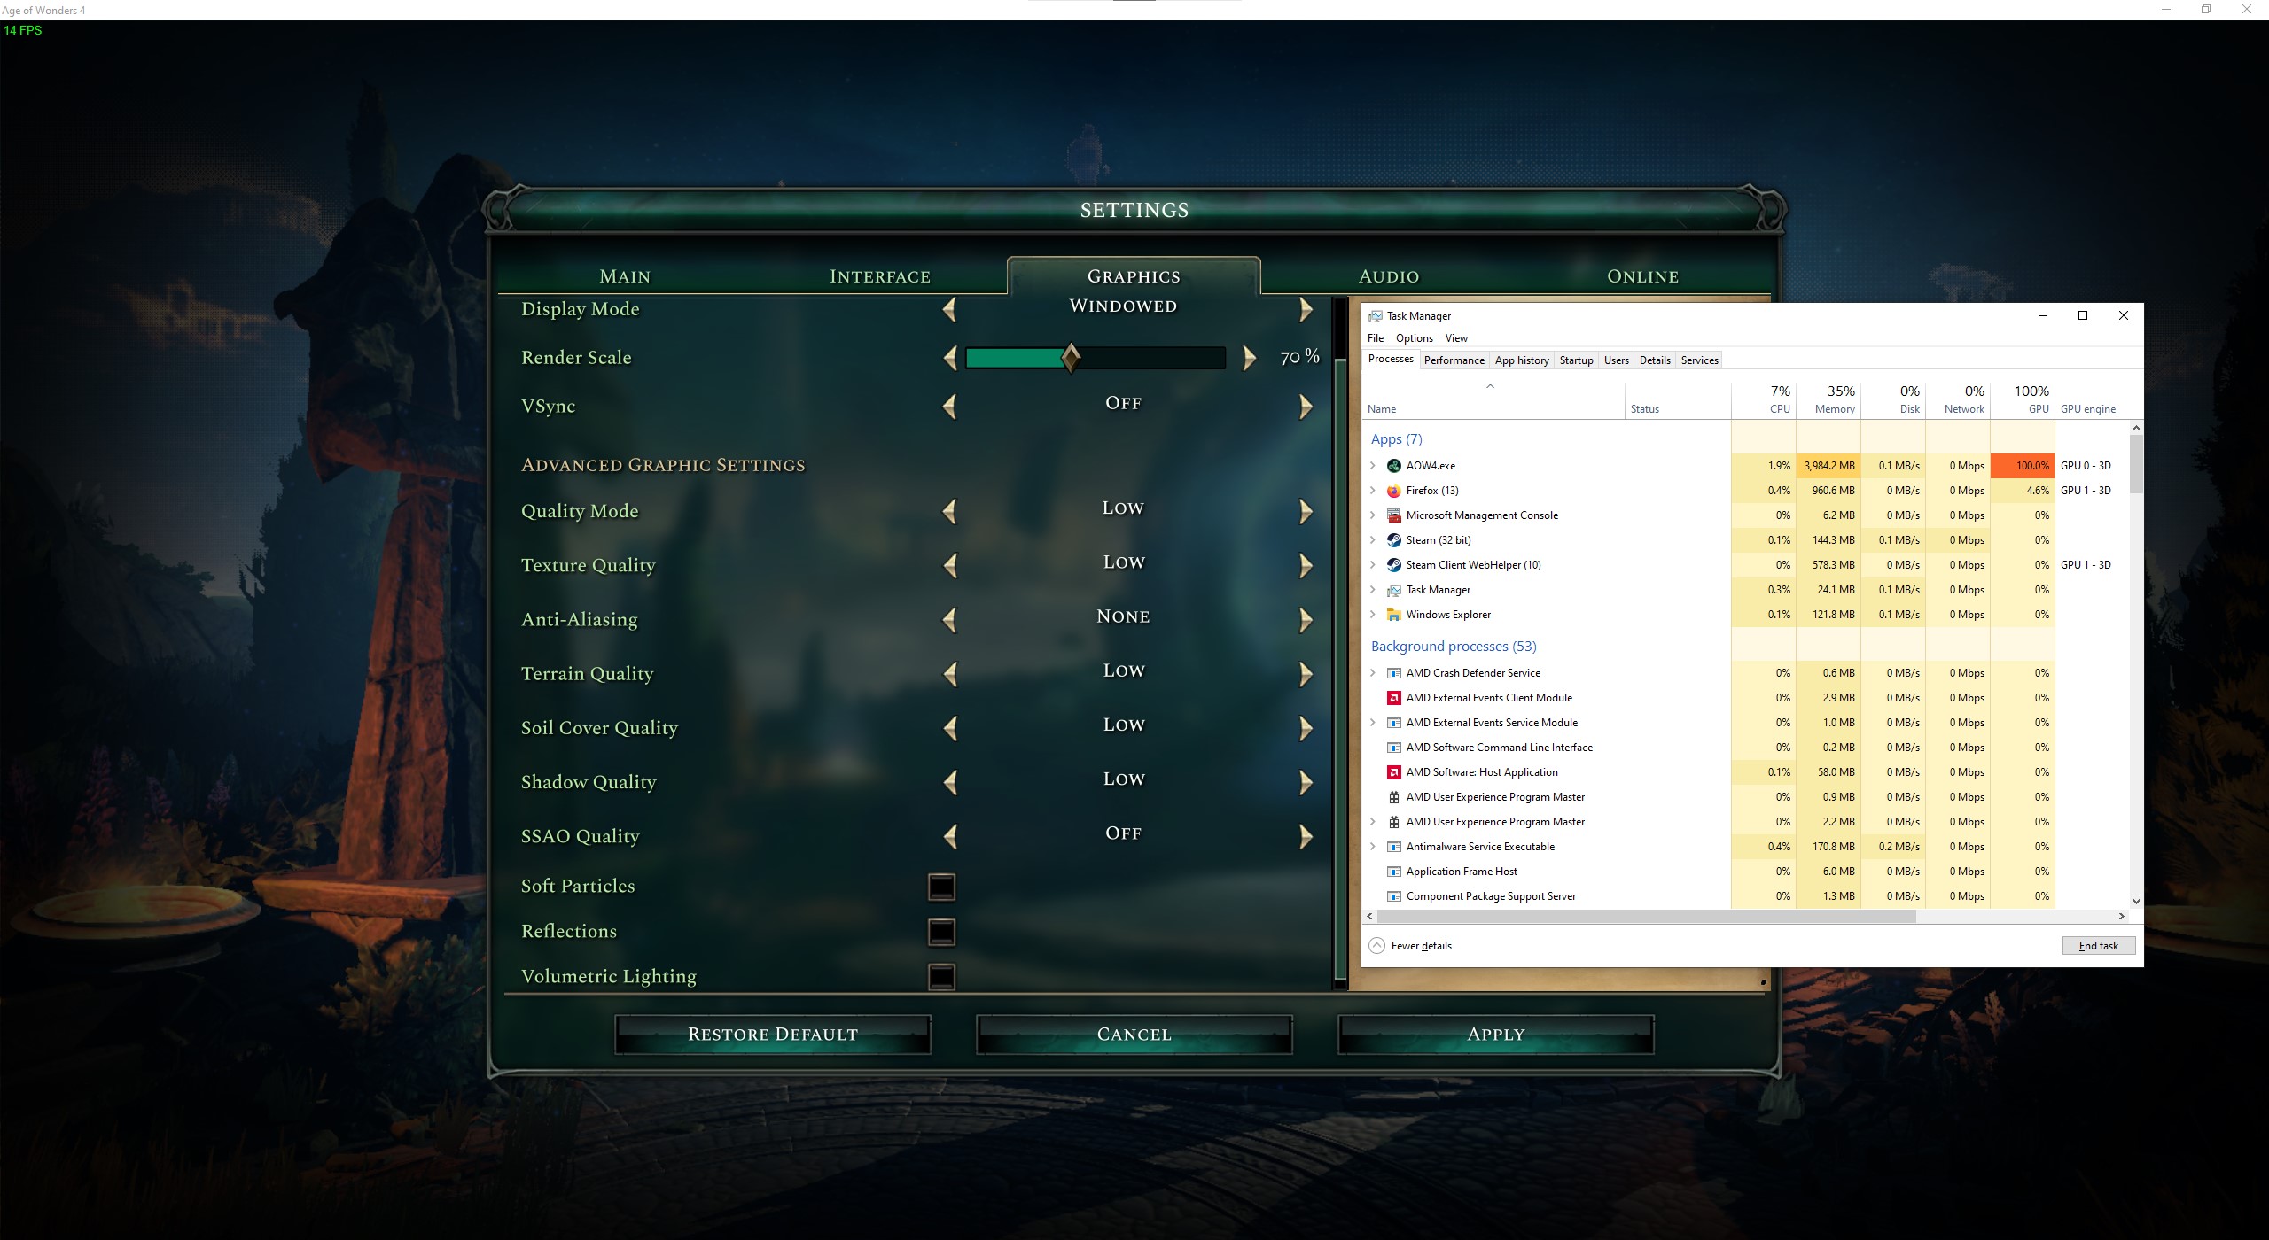
Task: Expand the Antimalware Service Executable row
Action: [x=1373, y=847]
